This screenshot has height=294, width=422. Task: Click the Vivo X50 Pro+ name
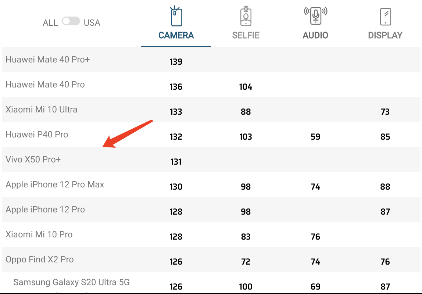[x=33, y=159]
